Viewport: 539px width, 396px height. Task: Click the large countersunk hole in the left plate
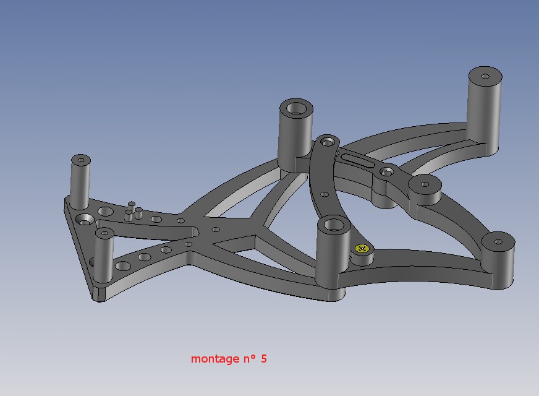(x=85, y=219)
